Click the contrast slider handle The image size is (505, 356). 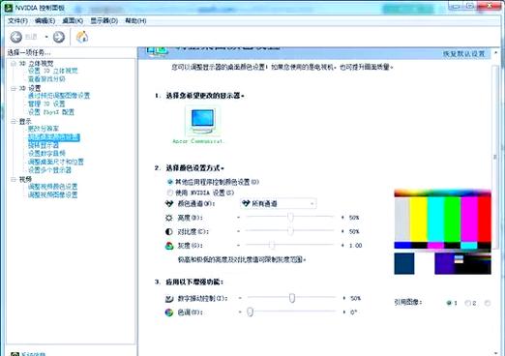[x=290, y=231]
